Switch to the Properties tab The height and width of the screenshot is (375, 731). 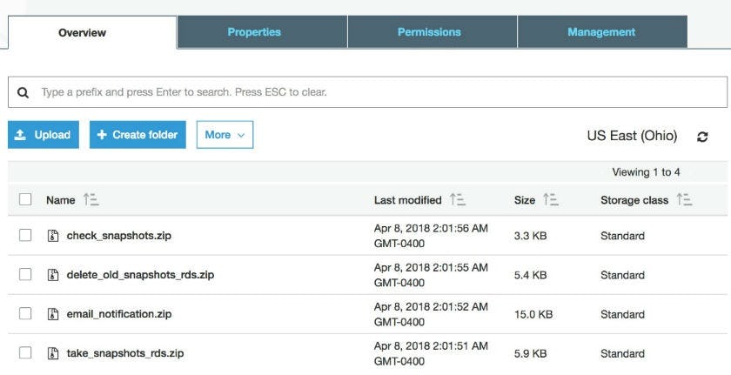(x=254, y=32)
